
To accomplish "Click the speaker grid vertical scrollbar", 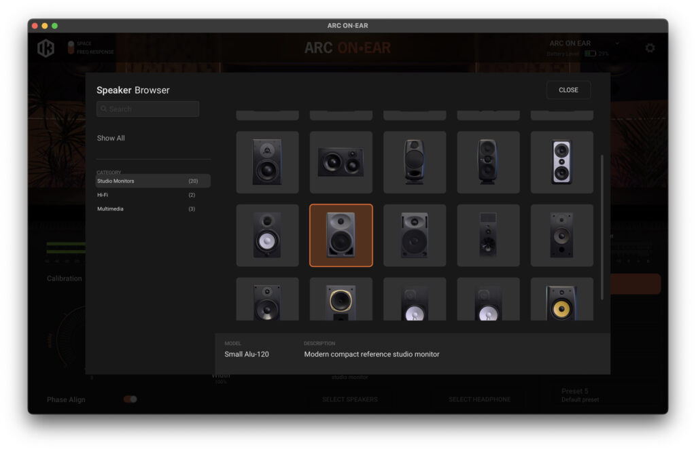I will pyautogui.click(x=602, y=228).
